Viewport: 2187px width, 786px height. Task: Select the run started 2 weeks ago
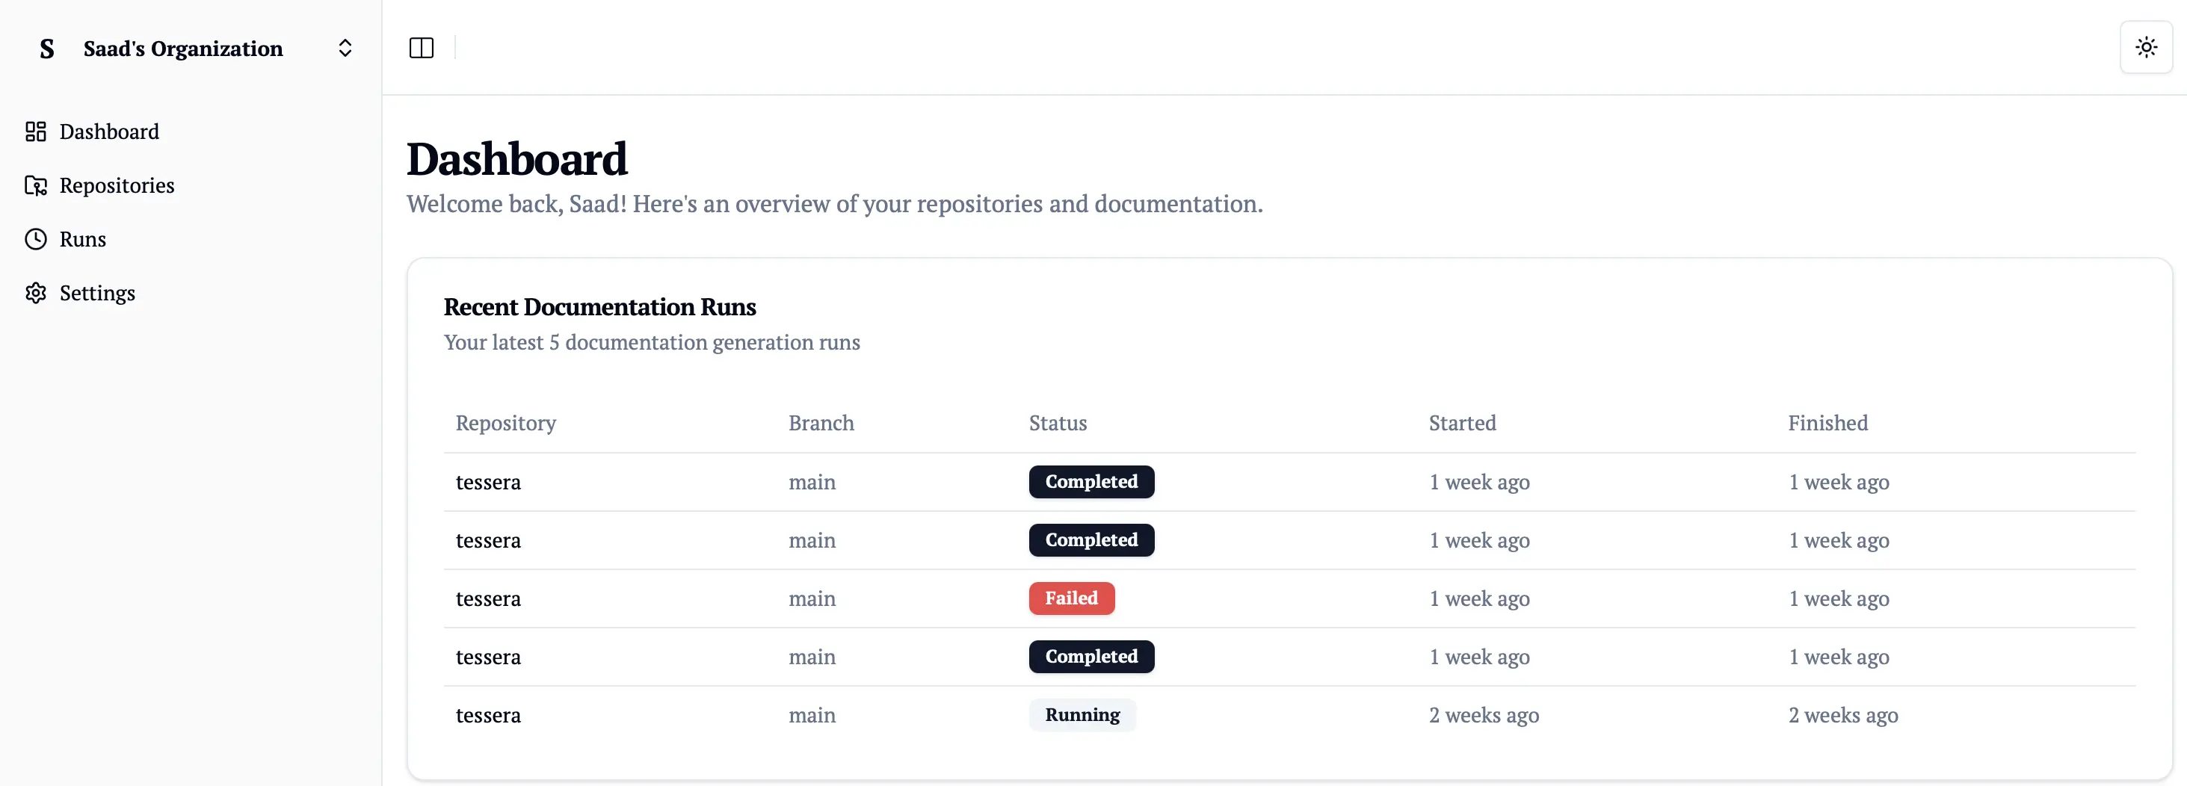[x=1483, y=715]
